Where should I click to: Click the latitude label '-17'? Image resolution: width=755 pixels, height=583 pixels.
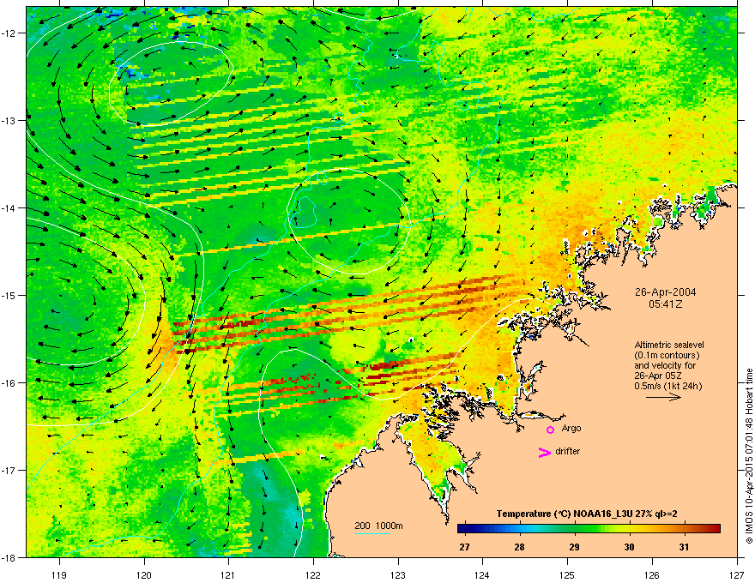(9, 470)
